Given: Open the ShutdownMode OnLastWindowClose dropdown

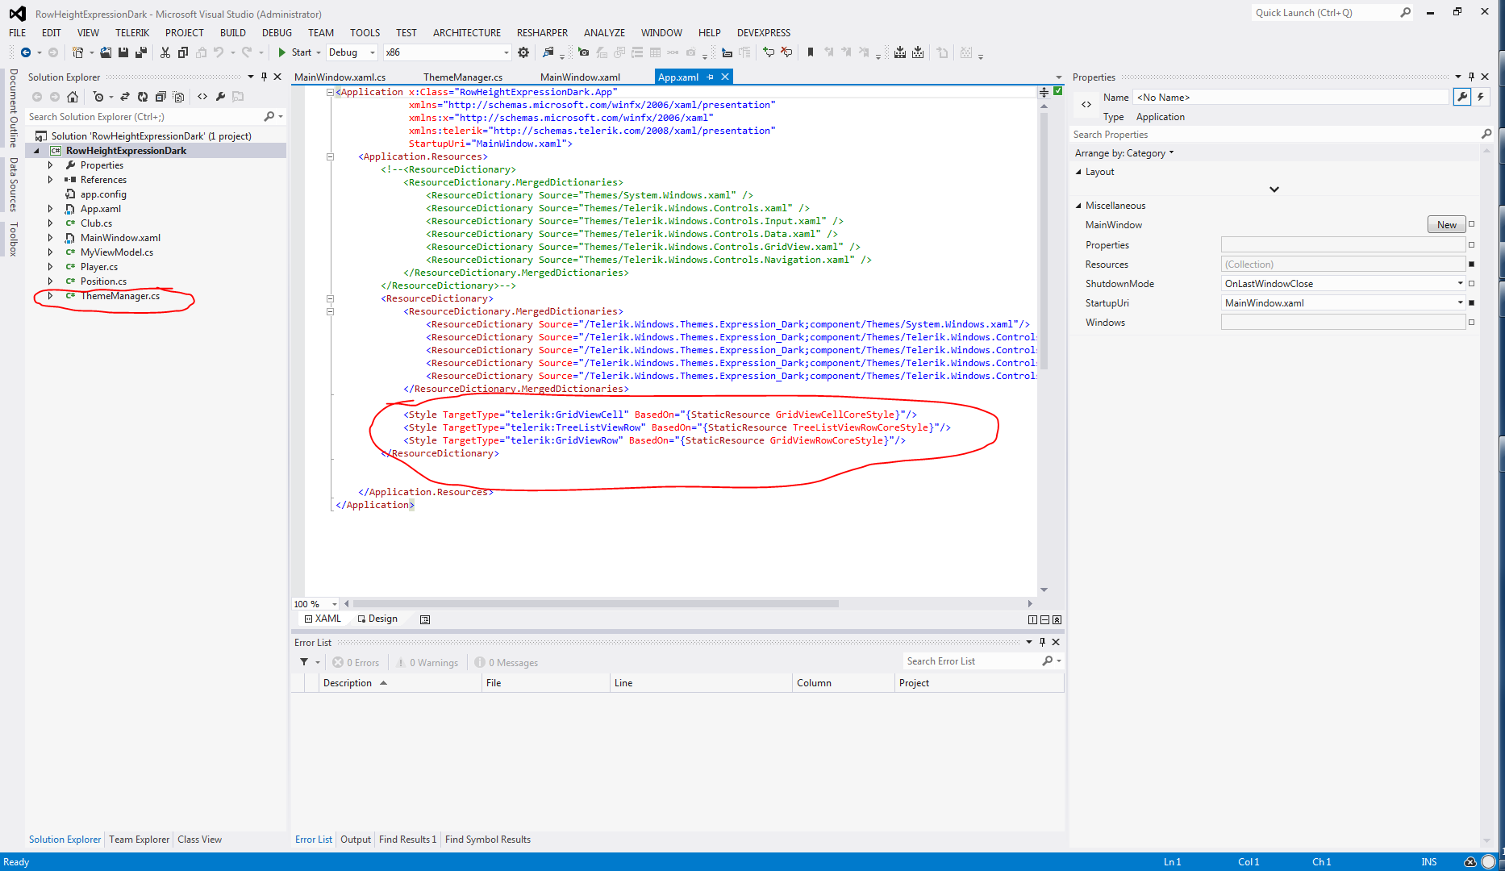Looking at the screenshot, I should pyautogui.click(x=1460, y=284).
